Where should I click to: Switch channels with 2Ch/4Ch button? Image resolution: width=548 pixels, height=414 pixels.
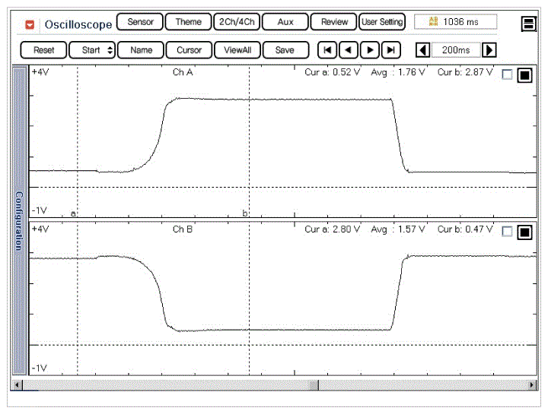235,22
